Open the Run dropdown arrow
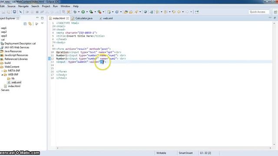Viewport: 278px width, 156px height. [87, 12]
